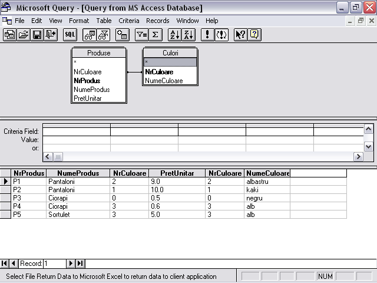Select NrCuloare field in Produse table
Screen dimensions: 377x283
pos(99,72)
